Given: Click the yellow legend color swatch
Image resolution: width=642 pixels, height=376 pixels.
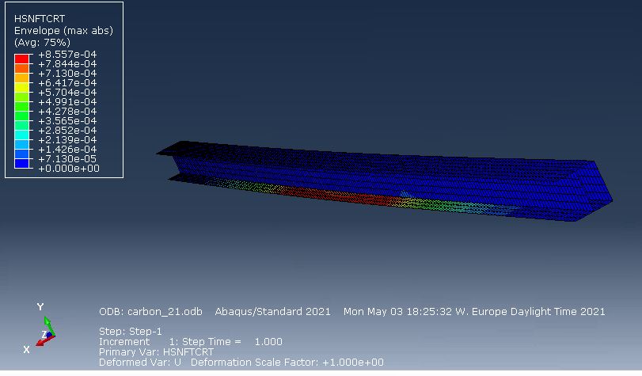Looking at the screenshot, I should (21, 87).
